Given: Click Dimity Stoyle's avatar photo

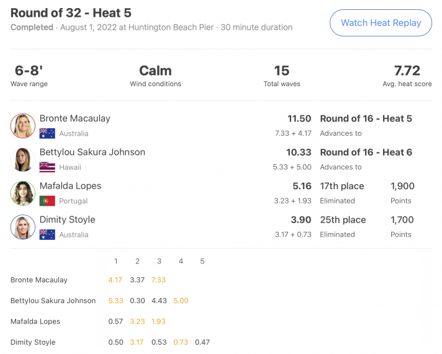Looking at the screenshot, I should 23,227.
